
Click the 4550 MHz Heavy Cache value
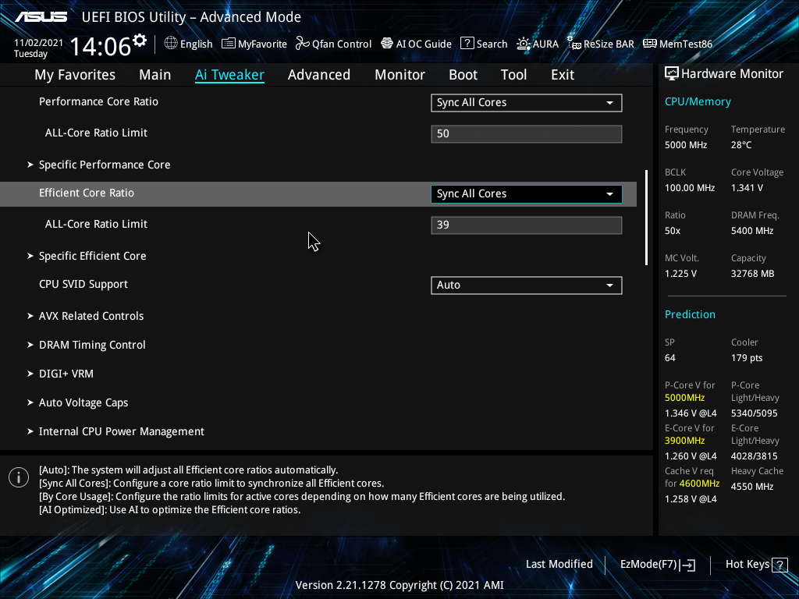(x=752, y=487)
